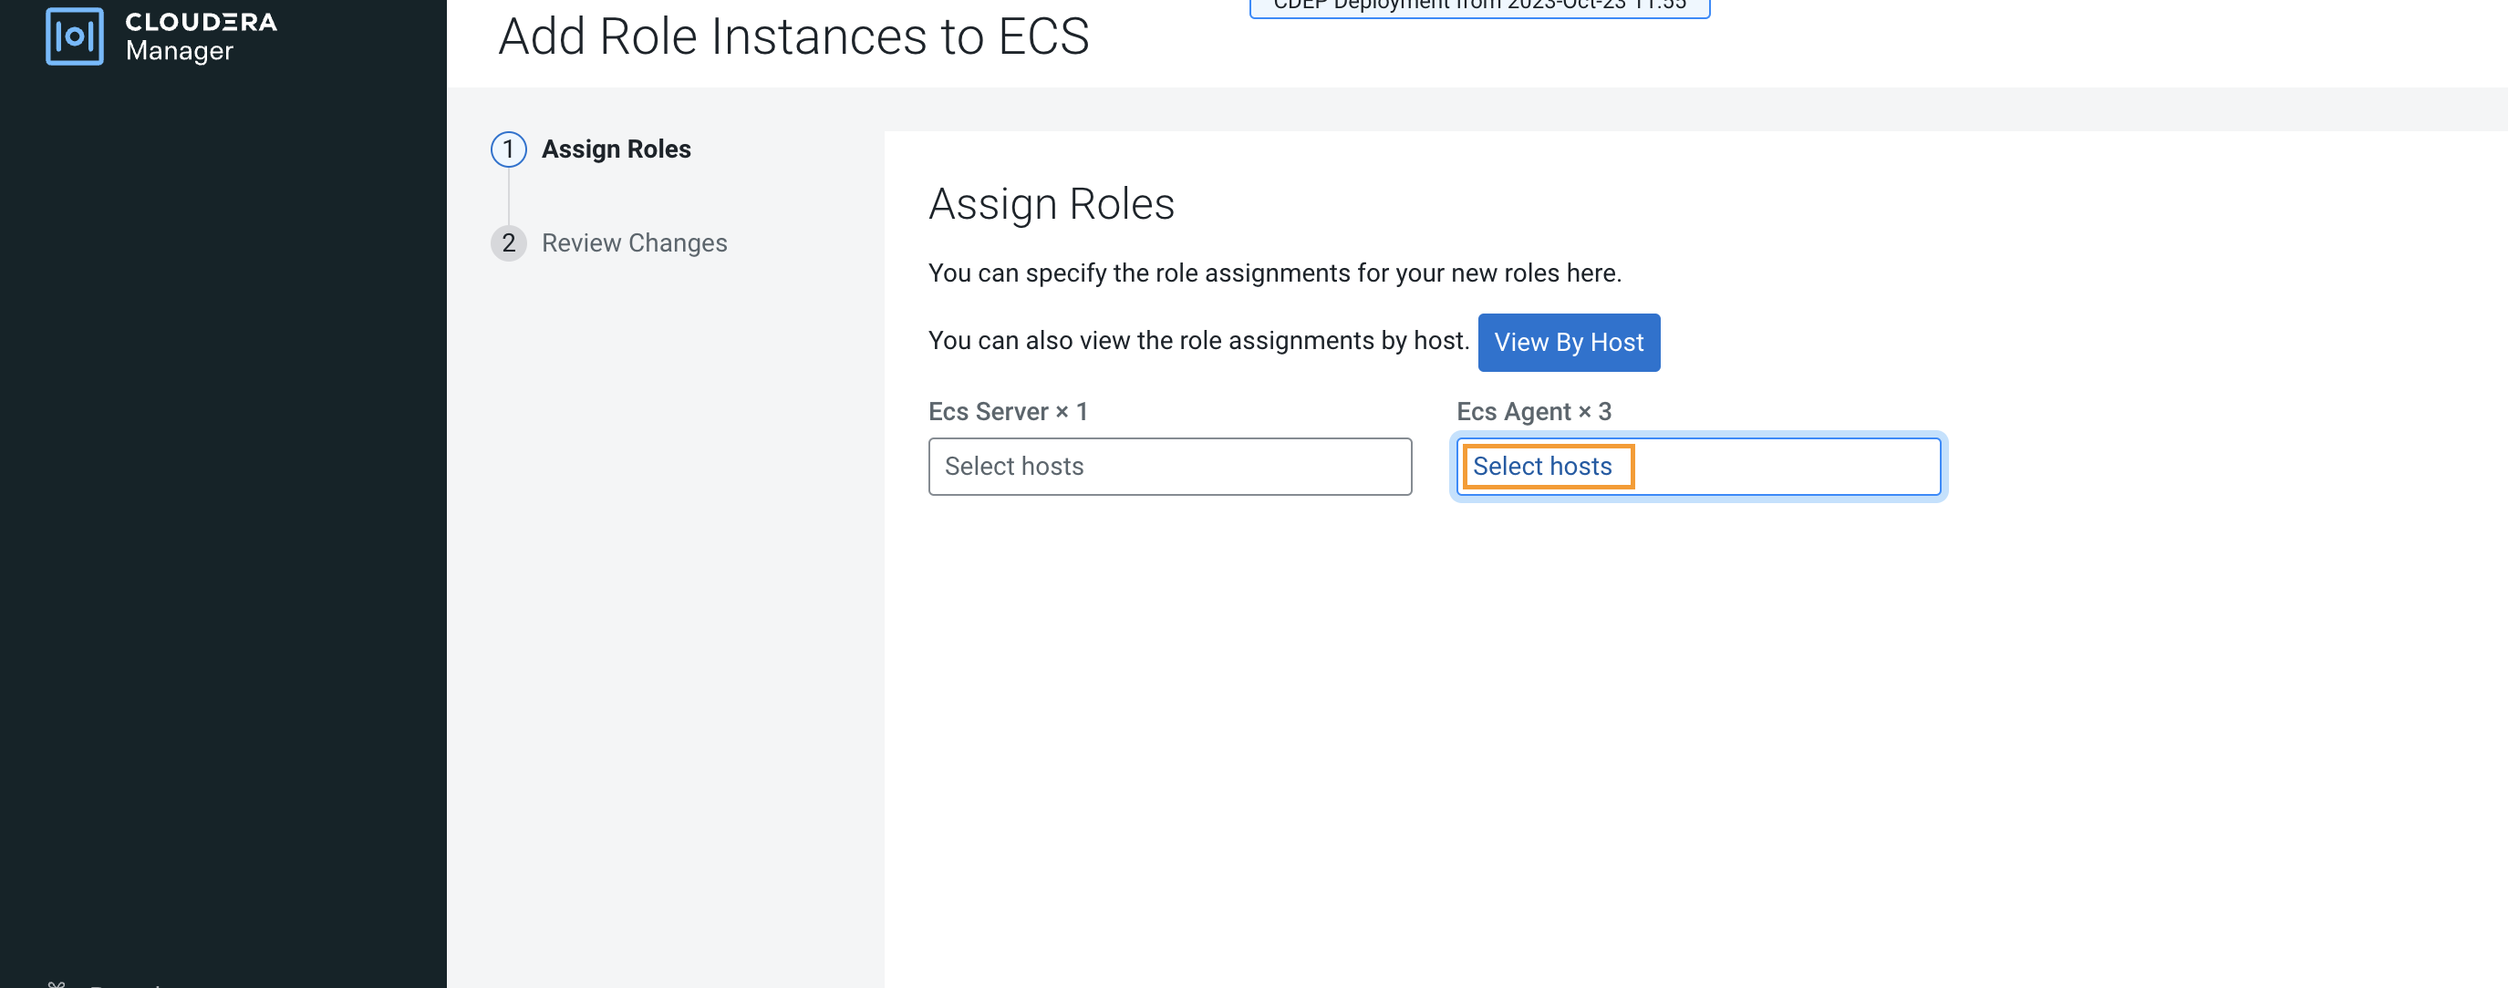Viewport: 2508px width, 988px height.
Task: Click the step 1 circle indicator
Action: point(508,149)
